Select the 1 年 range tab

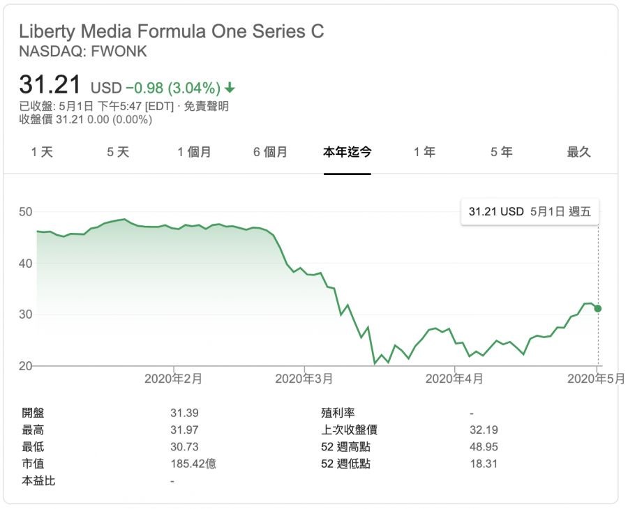point(424,152)
